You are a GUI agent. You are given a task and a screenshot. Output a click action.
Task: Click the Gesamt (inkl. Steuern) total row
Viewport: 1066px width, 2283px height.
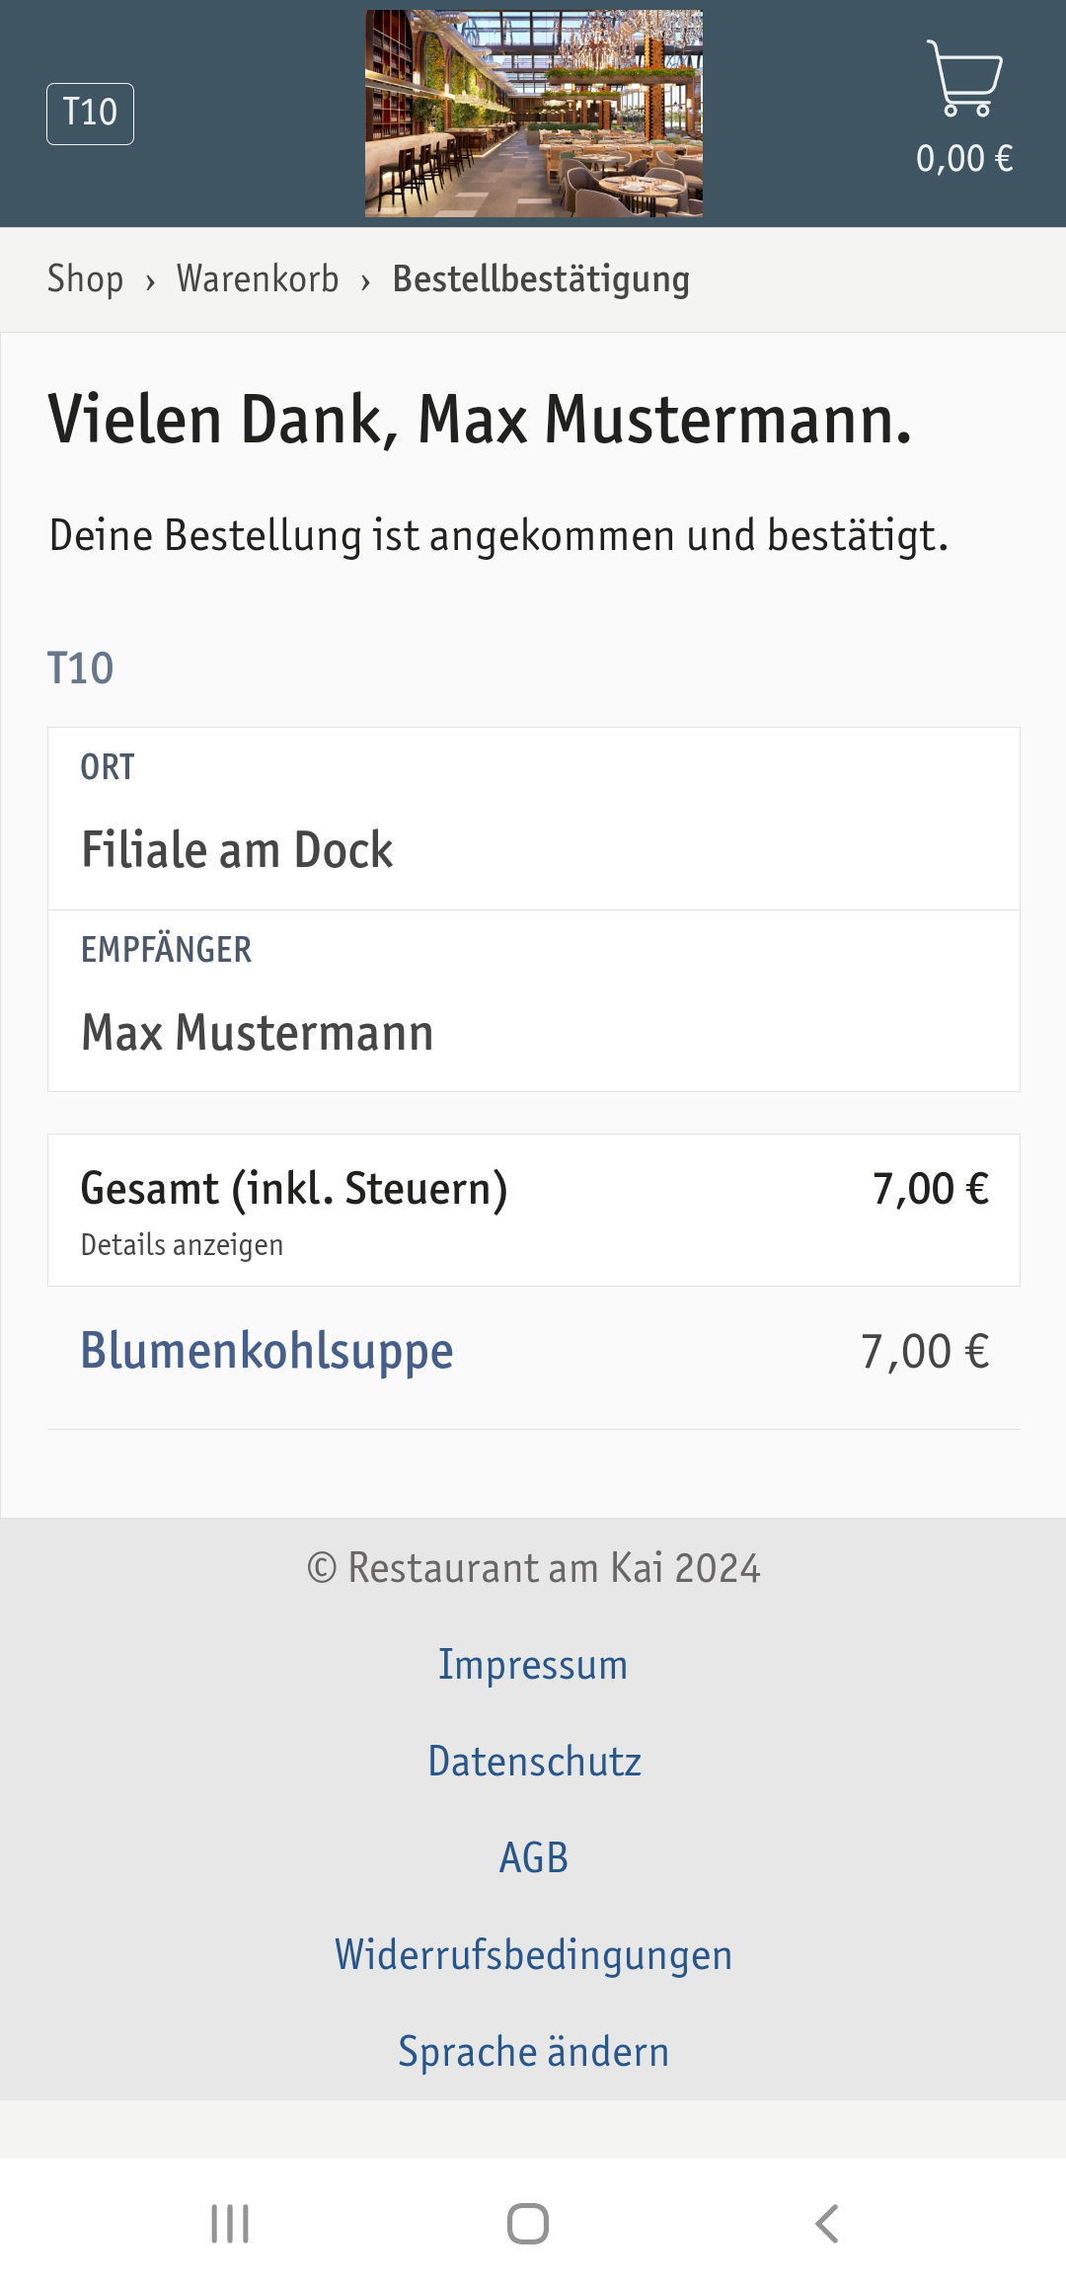tap(534, 1211)
